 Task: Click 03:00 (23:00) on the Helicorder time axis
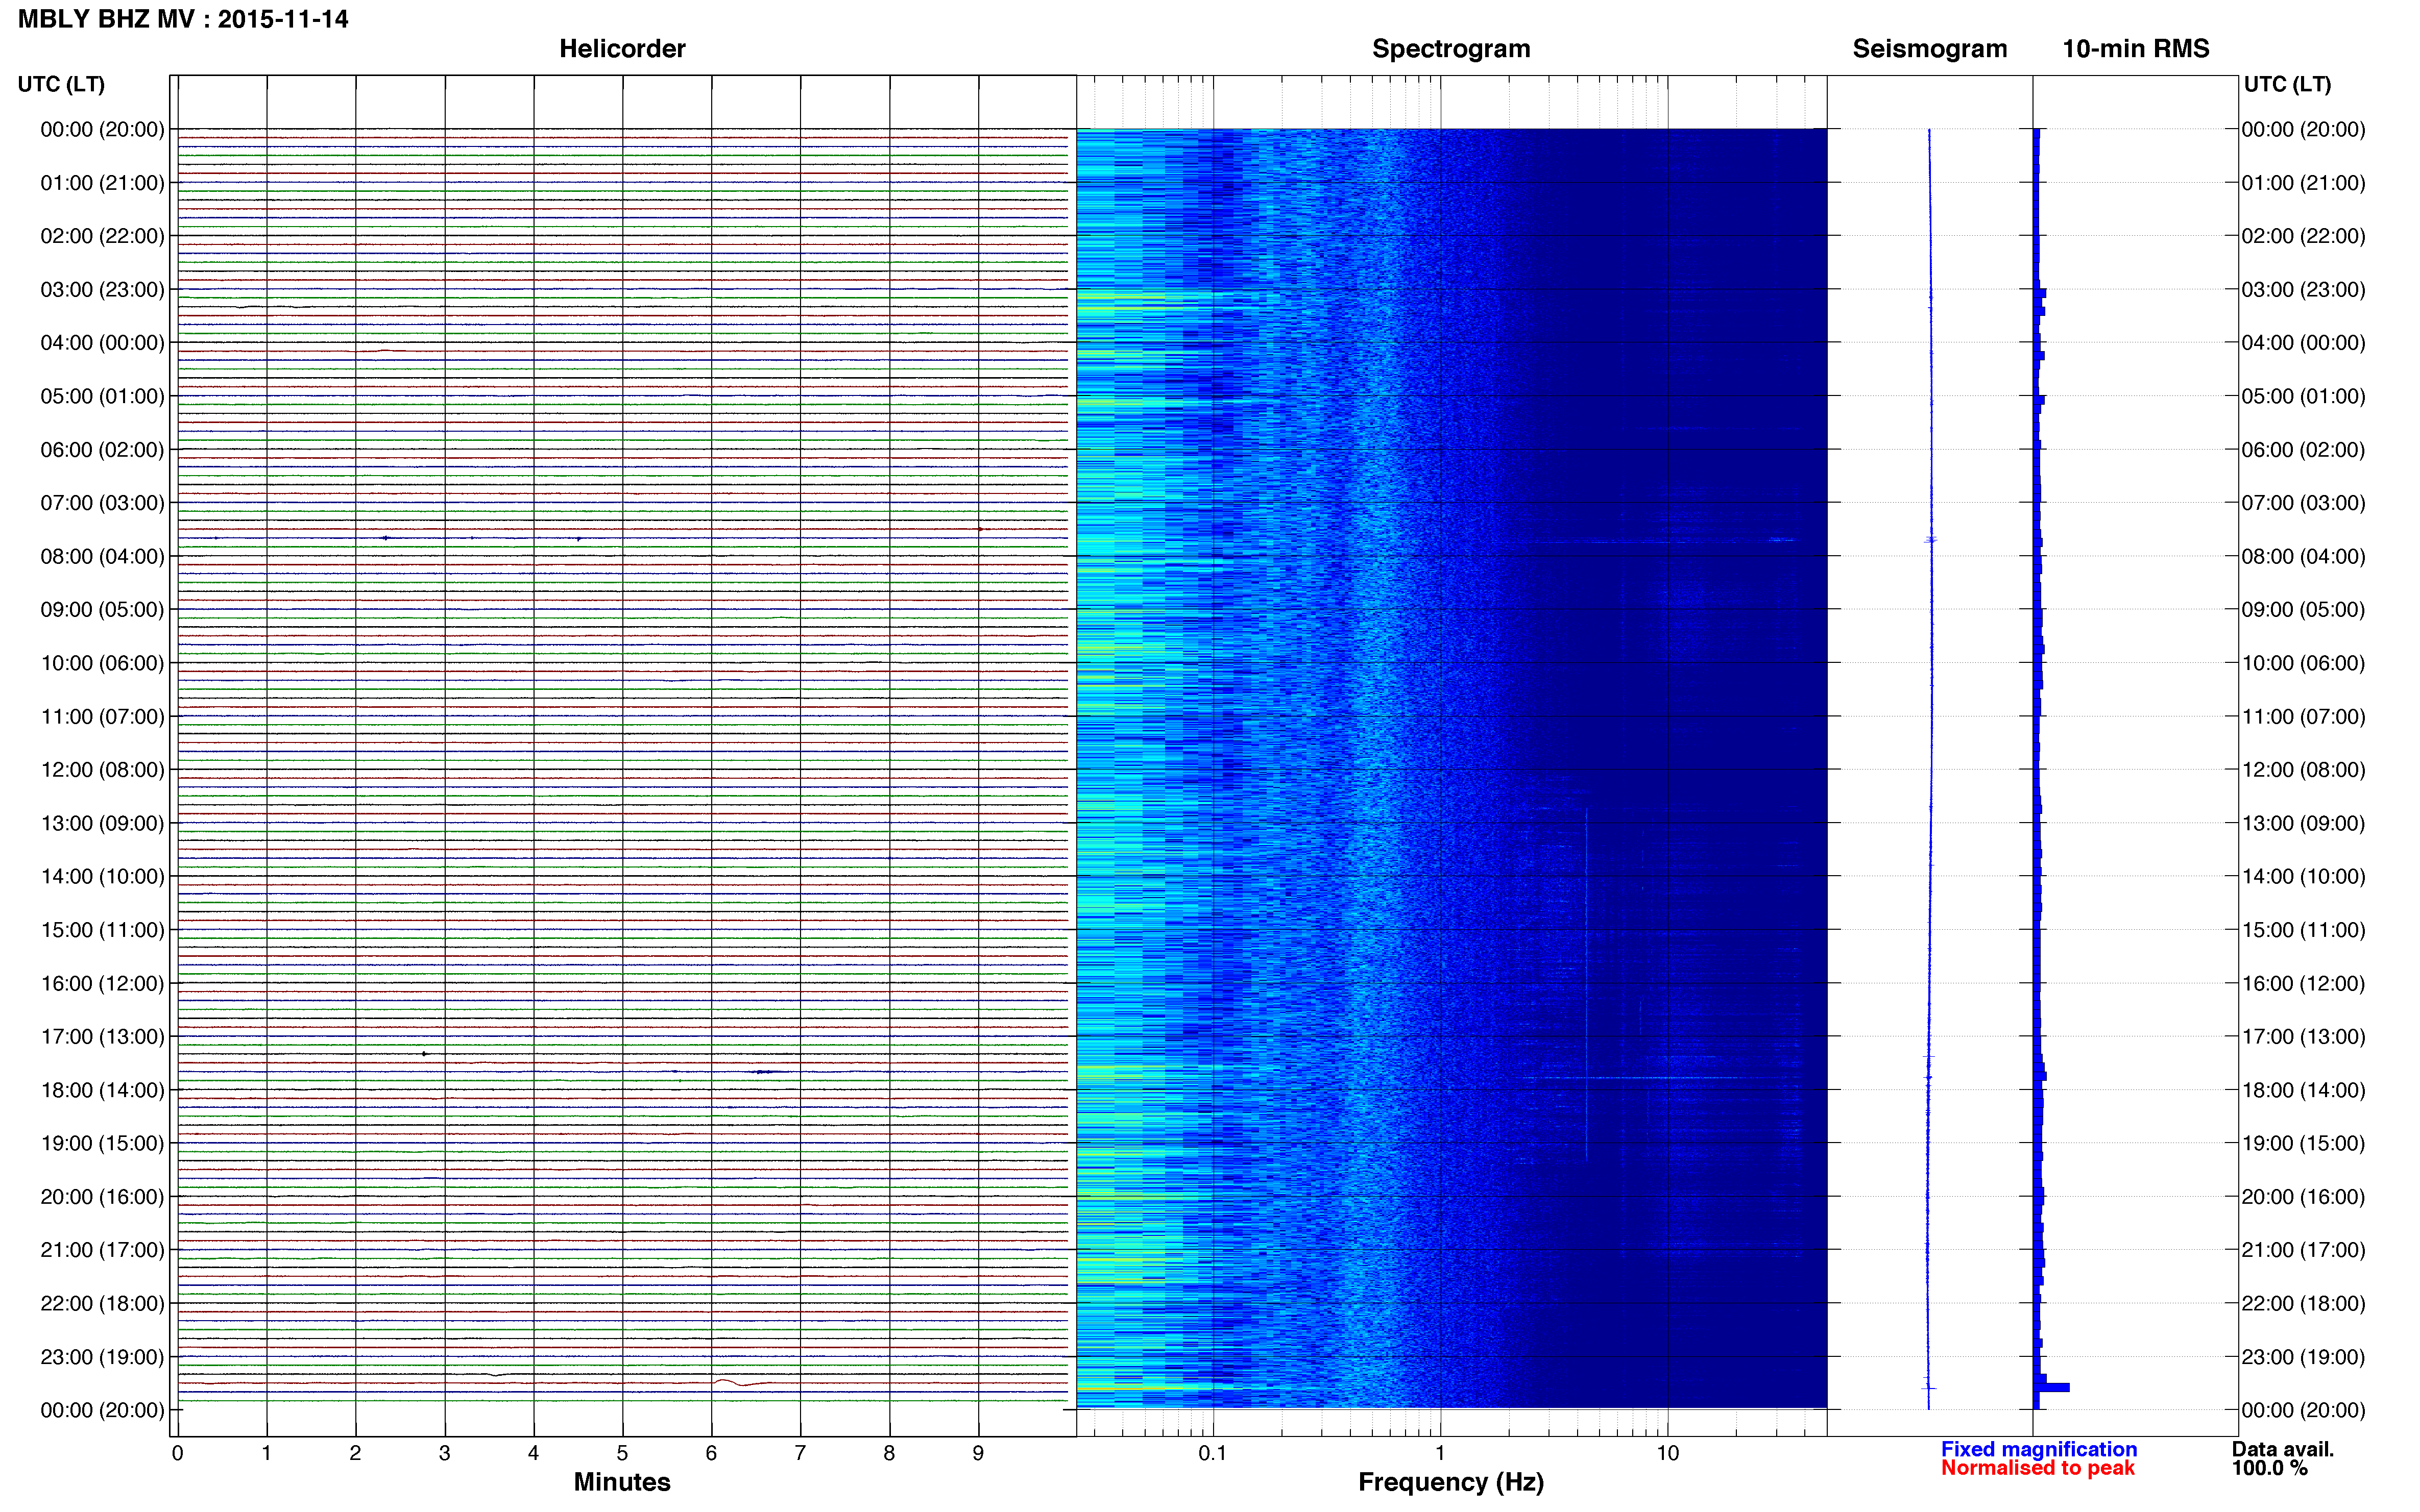point(102,290)
